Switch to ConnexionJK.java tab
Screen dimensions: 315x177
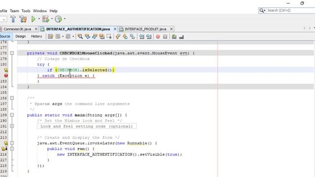[17, 29]
